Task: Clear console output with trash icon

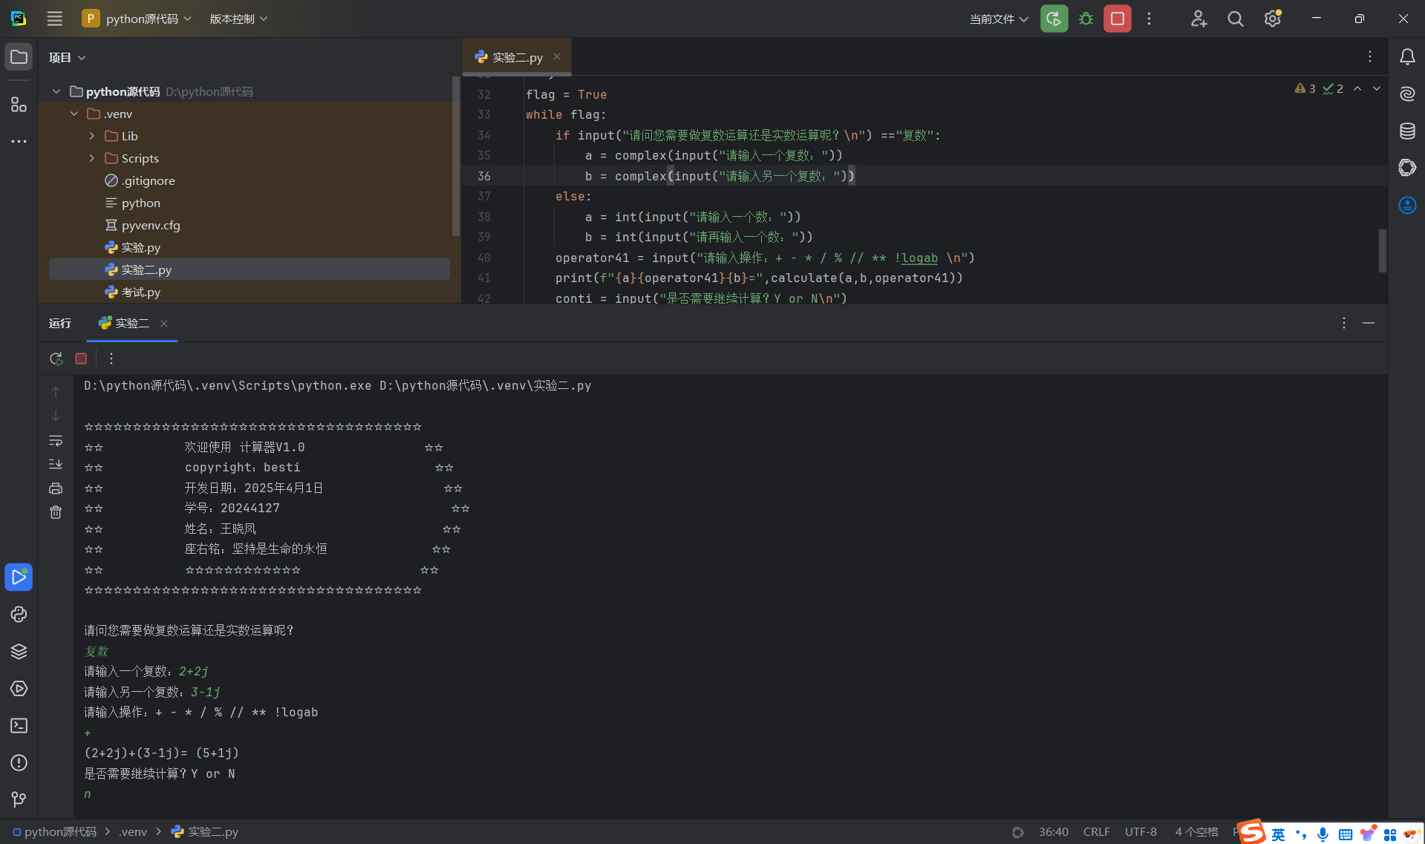Action: tap(56, 512)
